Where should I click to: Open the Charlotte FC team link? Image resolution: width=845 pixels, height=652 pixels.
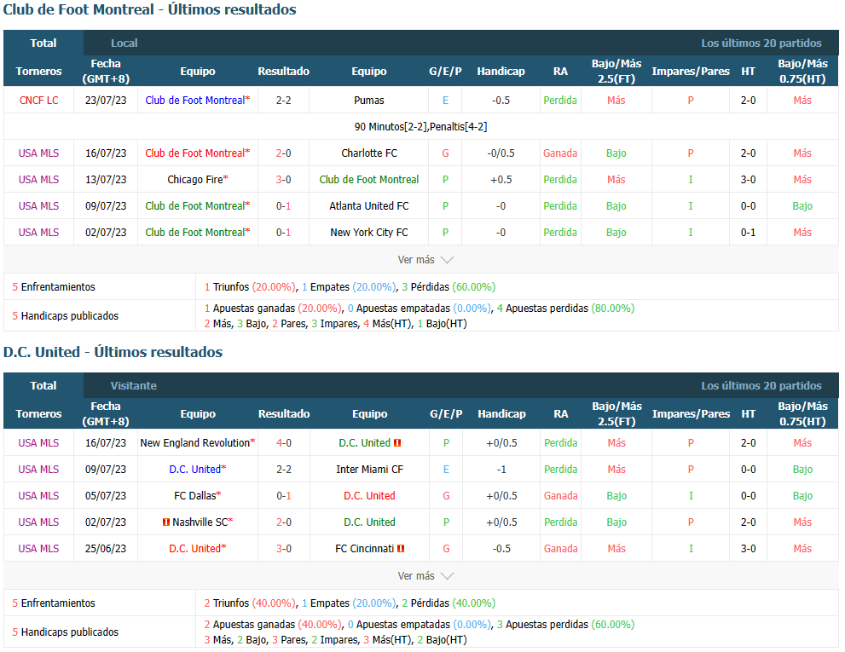[369, 153]
